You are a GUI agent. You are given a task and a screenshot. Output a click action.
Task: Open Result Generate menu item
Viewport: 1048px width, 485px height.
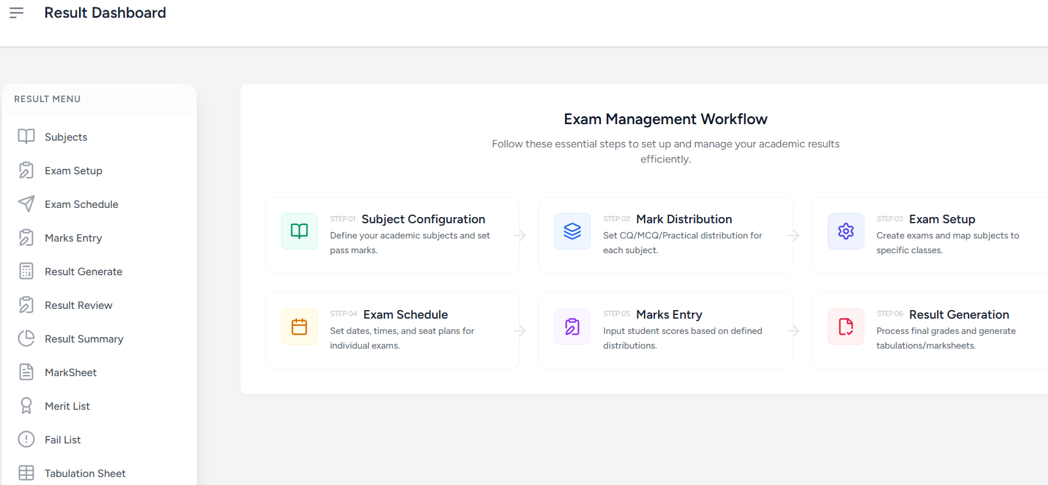tap(83, 272)
